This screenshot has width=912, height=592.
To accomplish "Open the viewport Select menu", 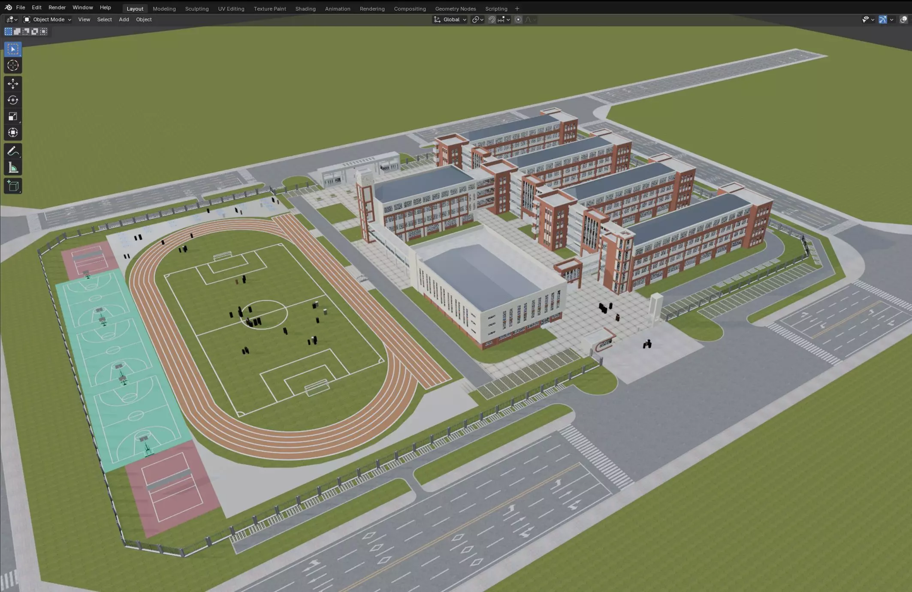I will 104,19.
